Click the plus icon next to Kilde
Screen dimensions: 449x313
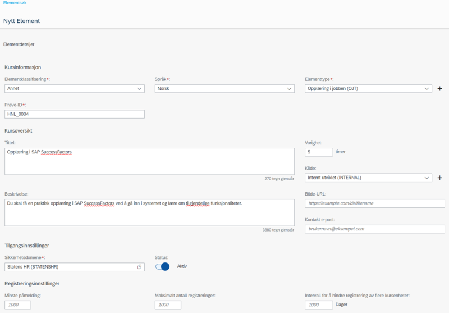(440, 178)
